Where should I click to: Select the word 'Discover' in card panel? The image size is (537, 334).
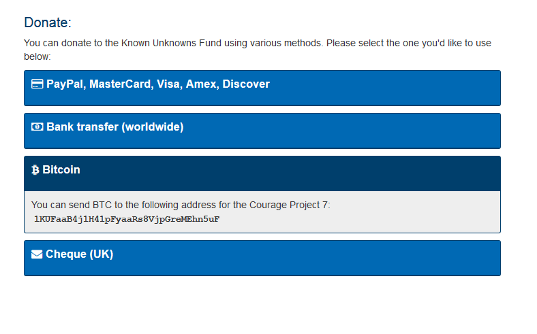(246, 84)
